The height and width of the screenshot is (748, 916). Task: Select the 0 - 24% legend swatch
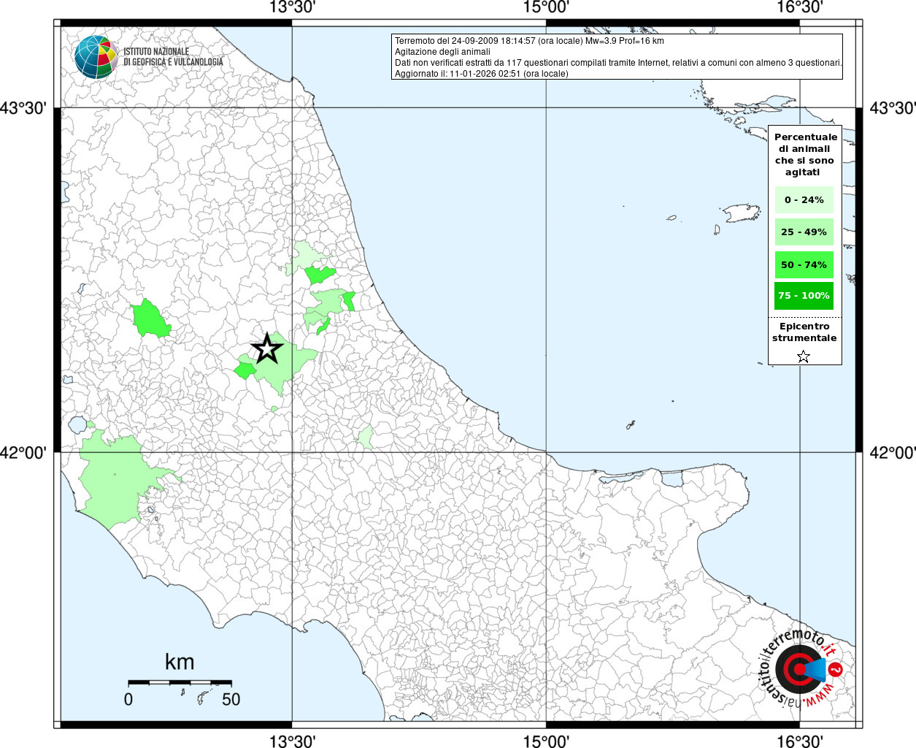point(804,199)
